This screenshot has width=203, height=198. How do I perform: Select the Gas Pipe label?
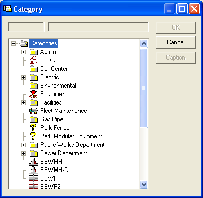pyautogui.click(x=52, y=119)
